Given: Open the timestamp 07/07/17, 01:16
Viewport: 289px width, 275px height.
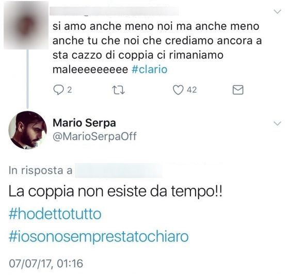Looking at the screenshot, I should pos(46,263).
